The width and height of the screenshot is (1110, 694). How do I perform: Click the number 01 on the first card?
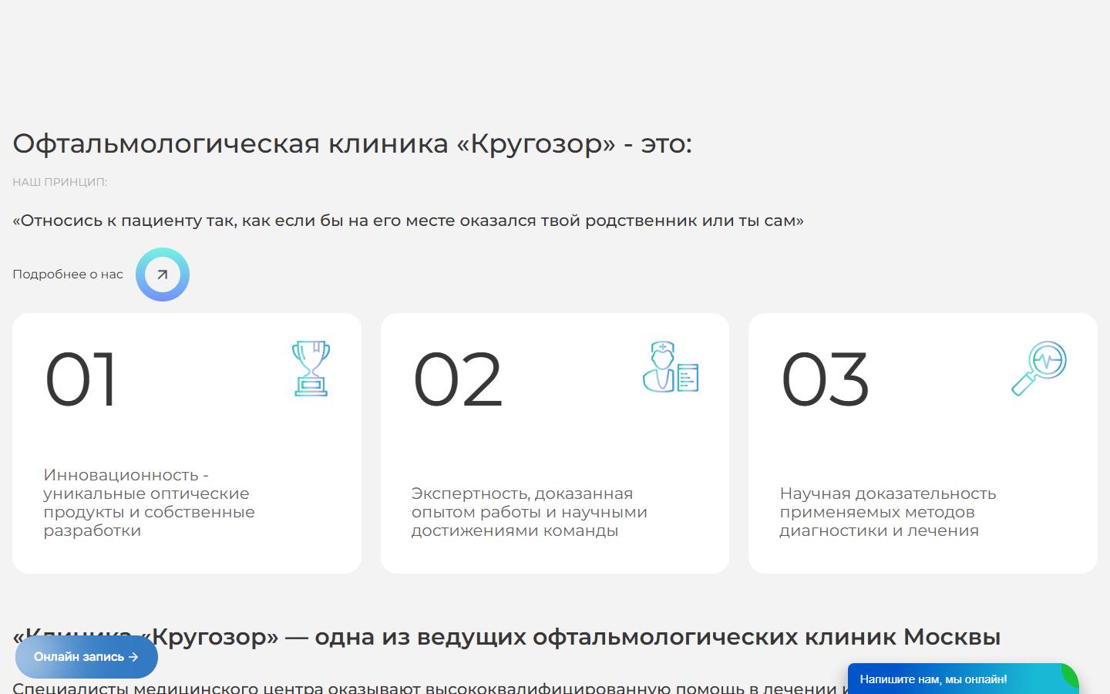[x=81, y=379]
